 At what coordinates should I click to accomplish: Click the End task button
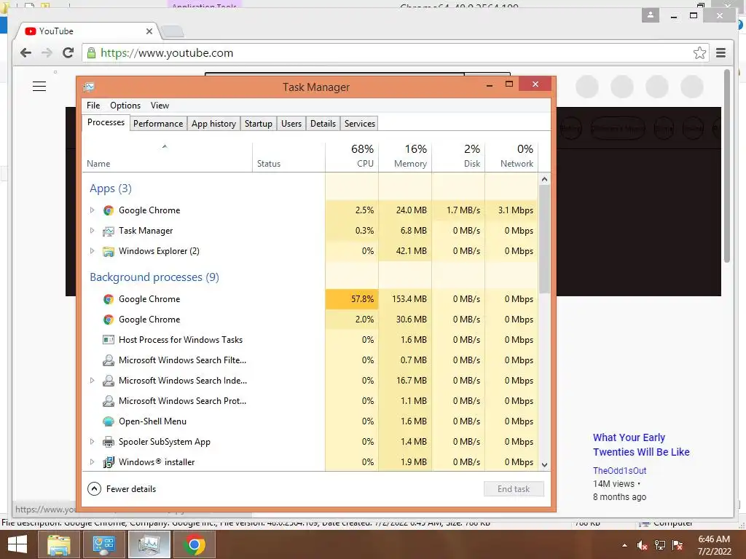click(x=514, y=489)
